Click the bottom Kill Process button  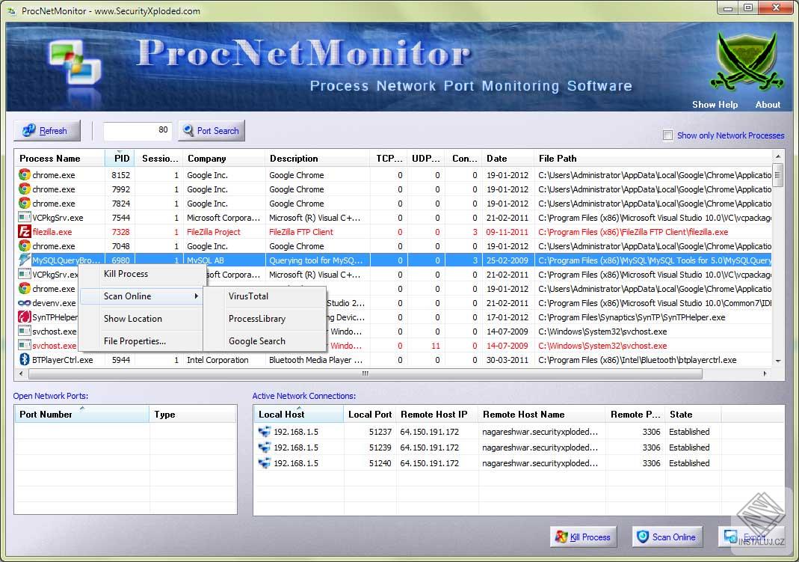click(584, 537)
